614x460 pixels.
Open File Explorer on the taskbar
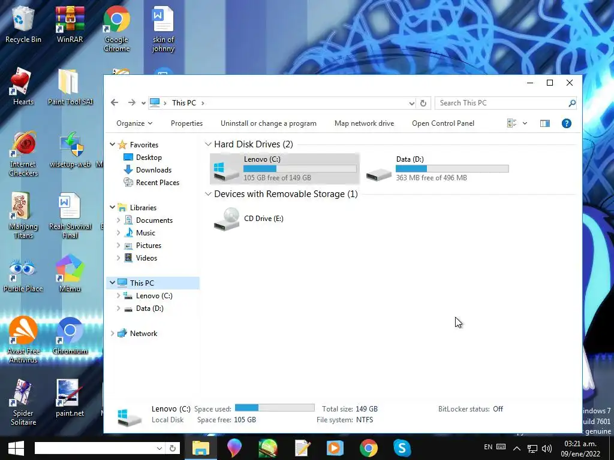(200, 448)
